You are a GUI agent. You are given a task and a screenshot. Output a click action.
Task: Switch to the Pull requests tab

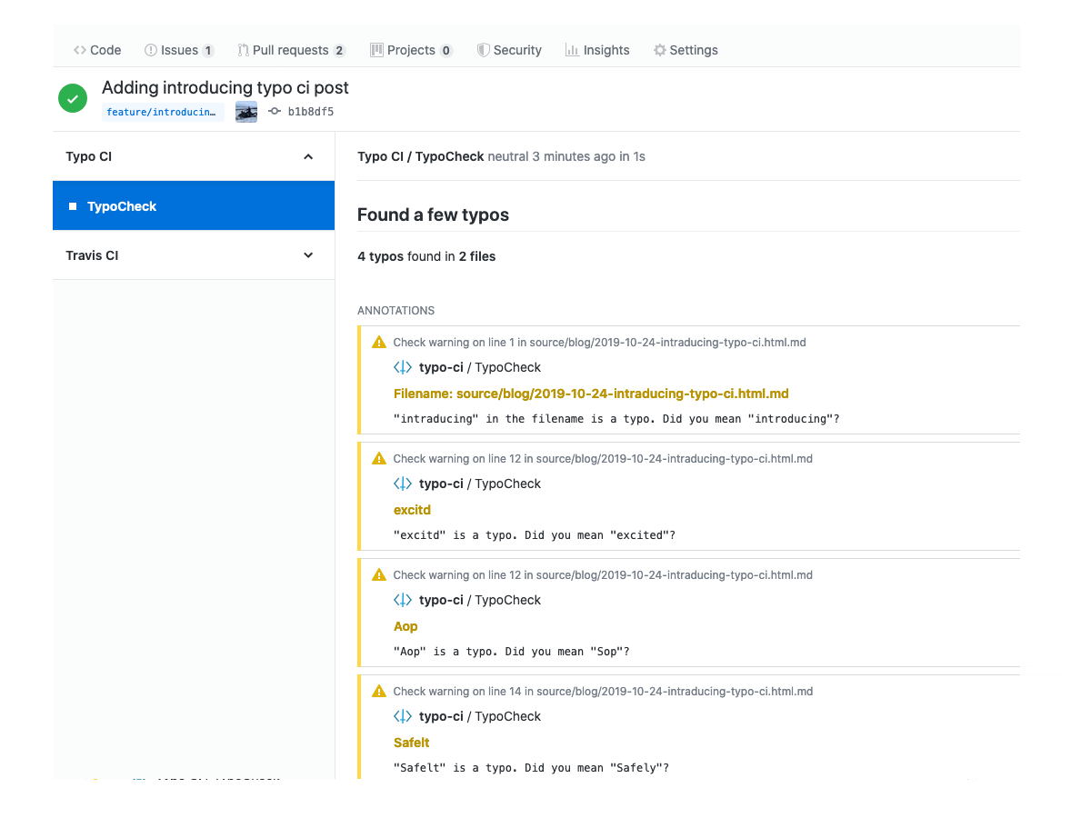coord(291,50)
